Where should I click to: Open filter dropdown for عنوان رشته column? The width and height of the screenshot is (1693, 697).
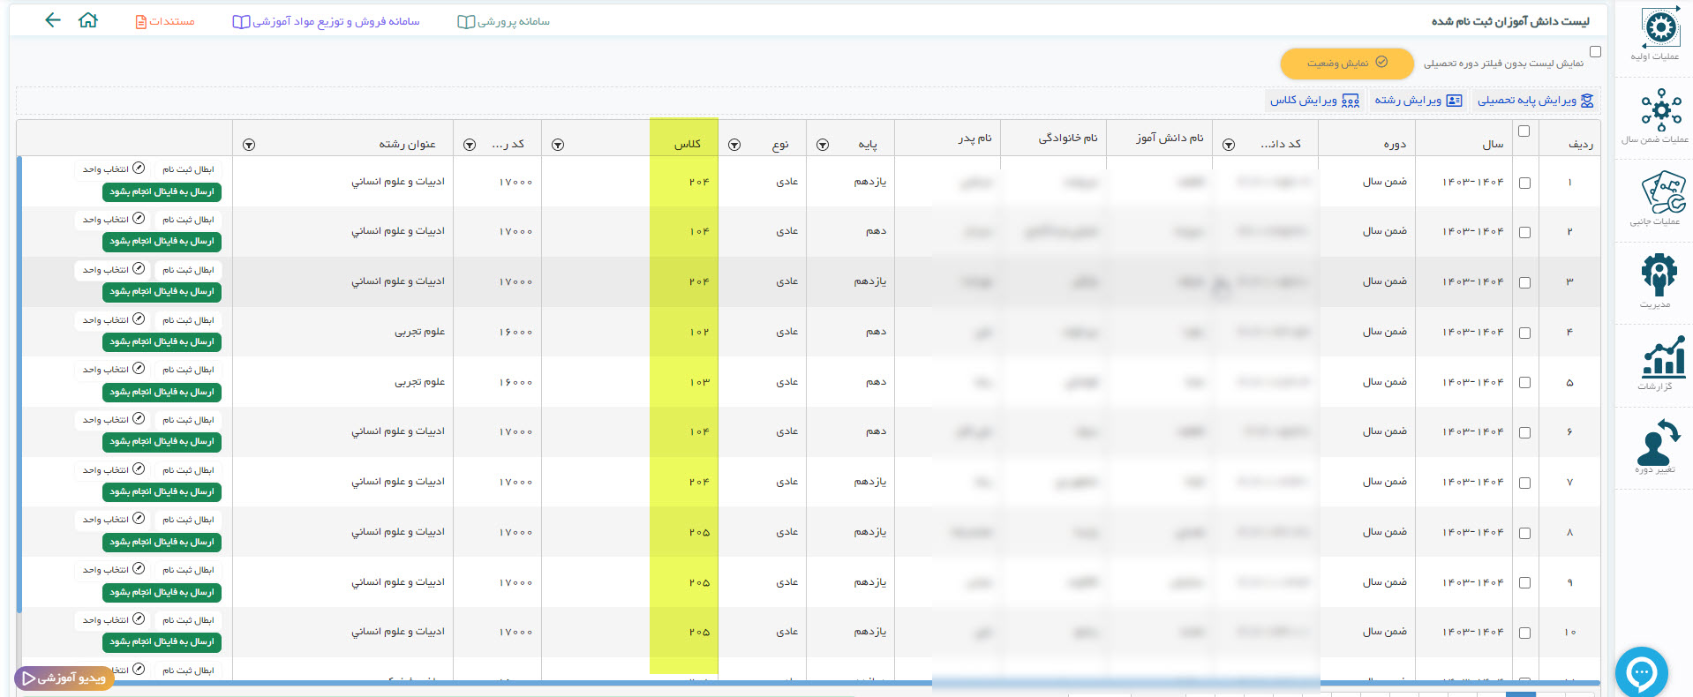click(x=249, y=145)
